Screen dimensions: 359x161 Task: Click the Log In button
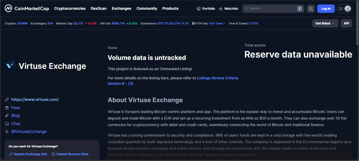[x=326, y=9]
